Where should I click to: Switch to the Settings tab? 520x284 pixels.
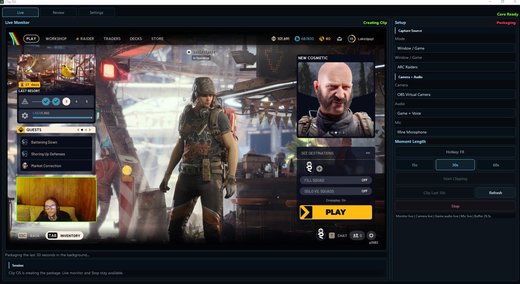click(97, 13)
